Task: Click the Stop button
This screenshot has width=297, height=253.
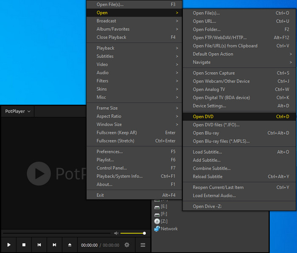Action: 24,245
